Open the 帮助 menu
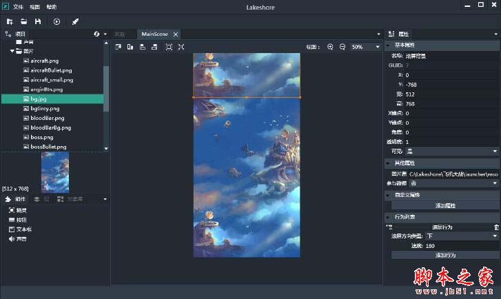 (52, 7)
